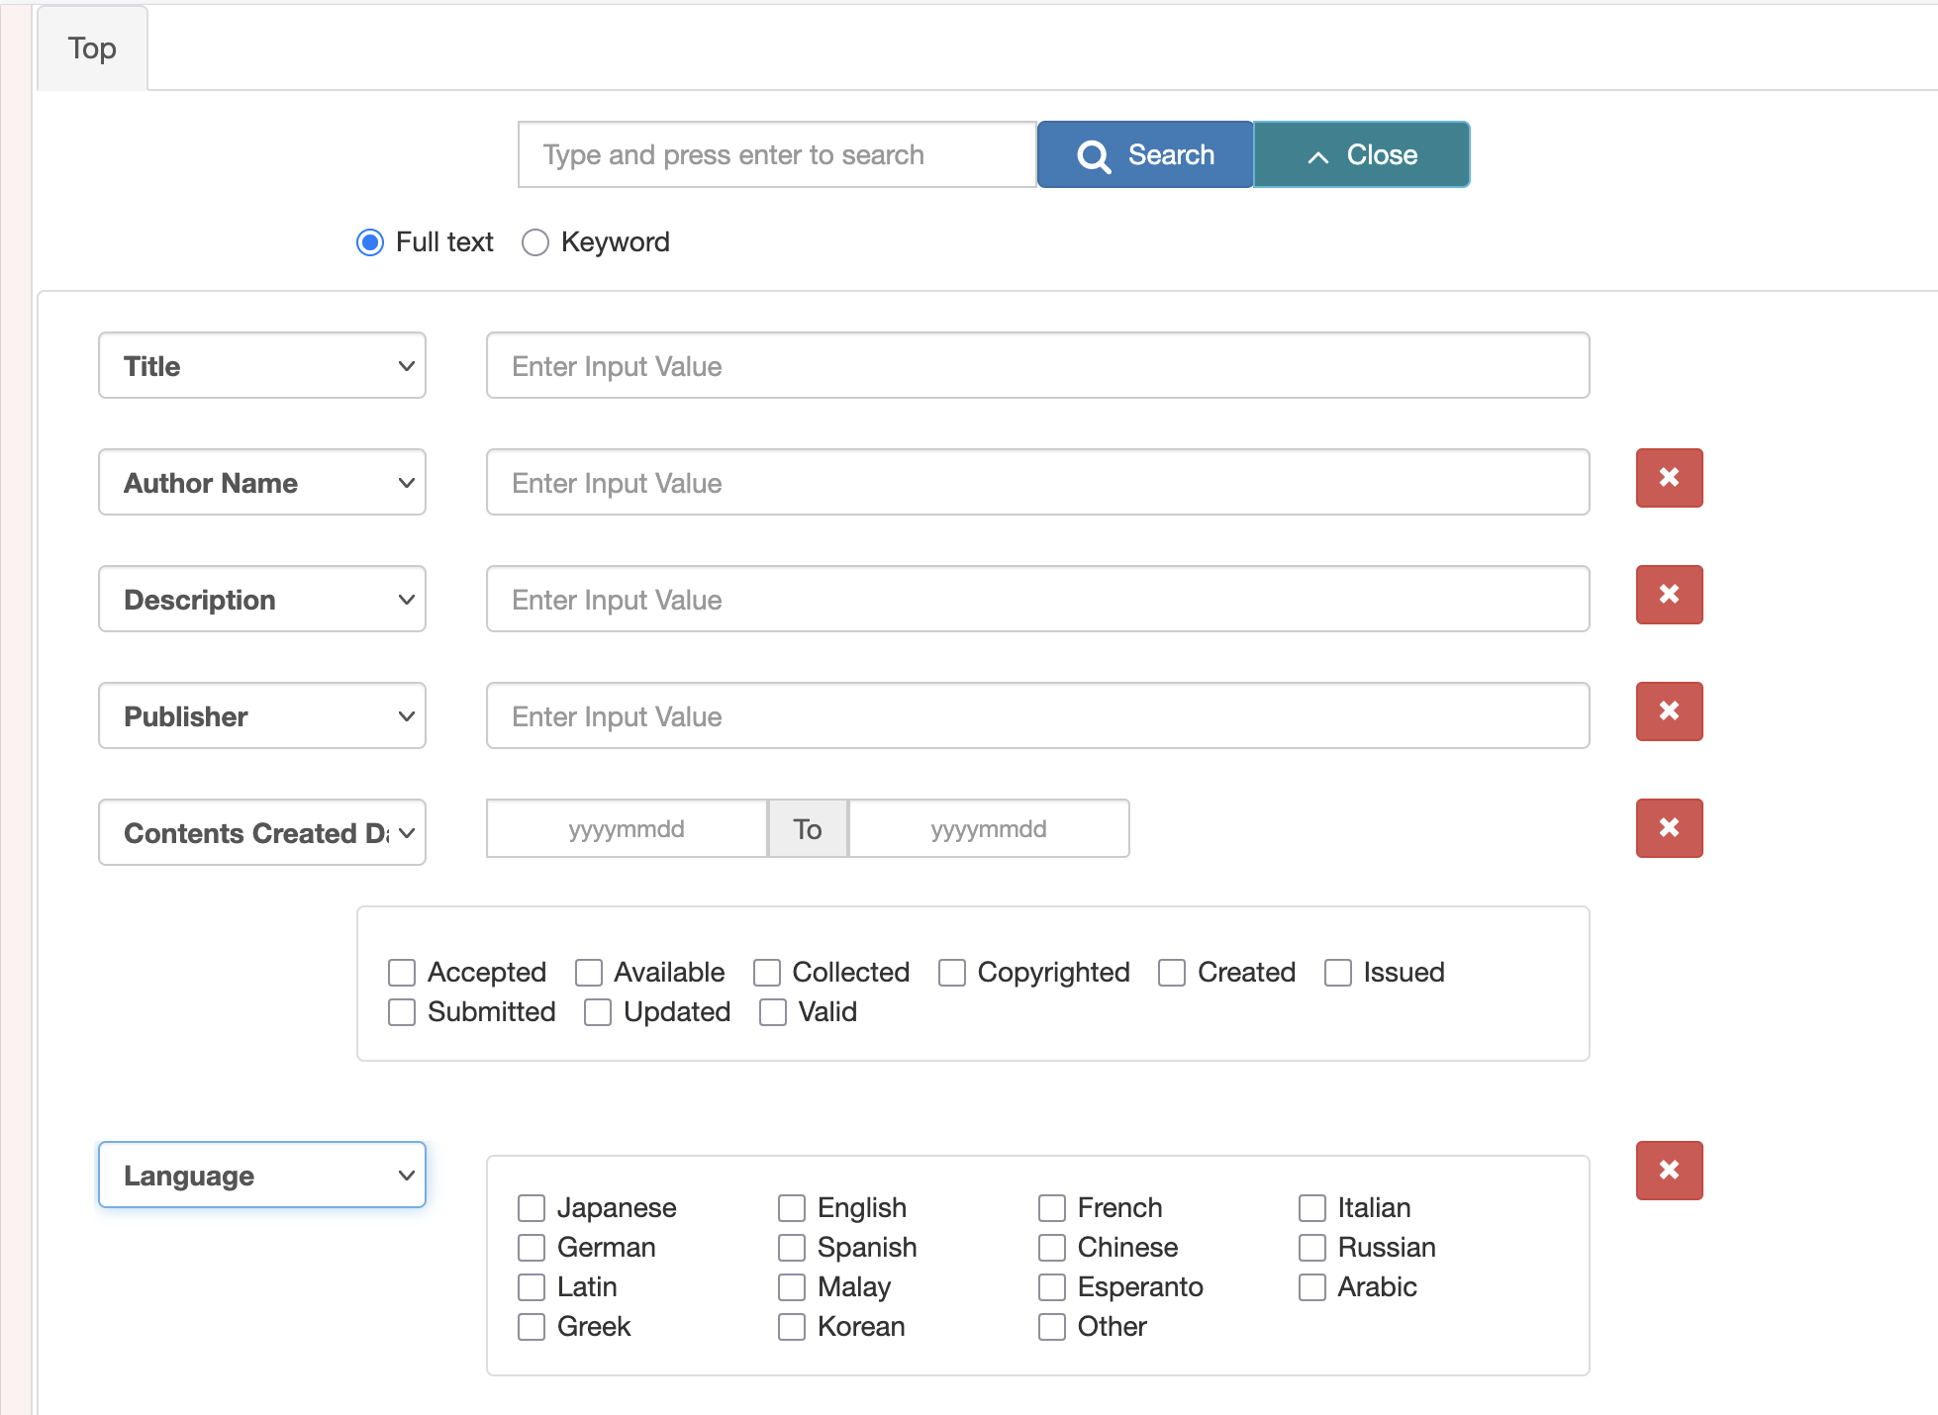The height and width of the screenshot is (1415, 1938).
Task: Remove the Publisher filter row
Action: tap(1669, 711)
